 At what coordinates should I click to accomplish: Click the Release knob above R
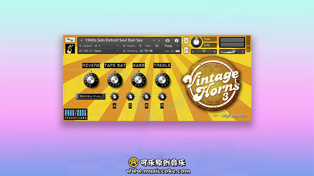[x=162, y=97]
